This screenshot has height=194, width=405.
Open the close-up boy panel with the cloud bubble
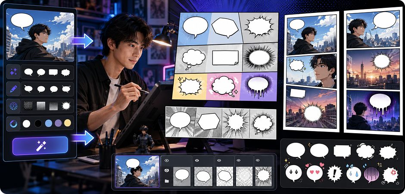[312, 70]
